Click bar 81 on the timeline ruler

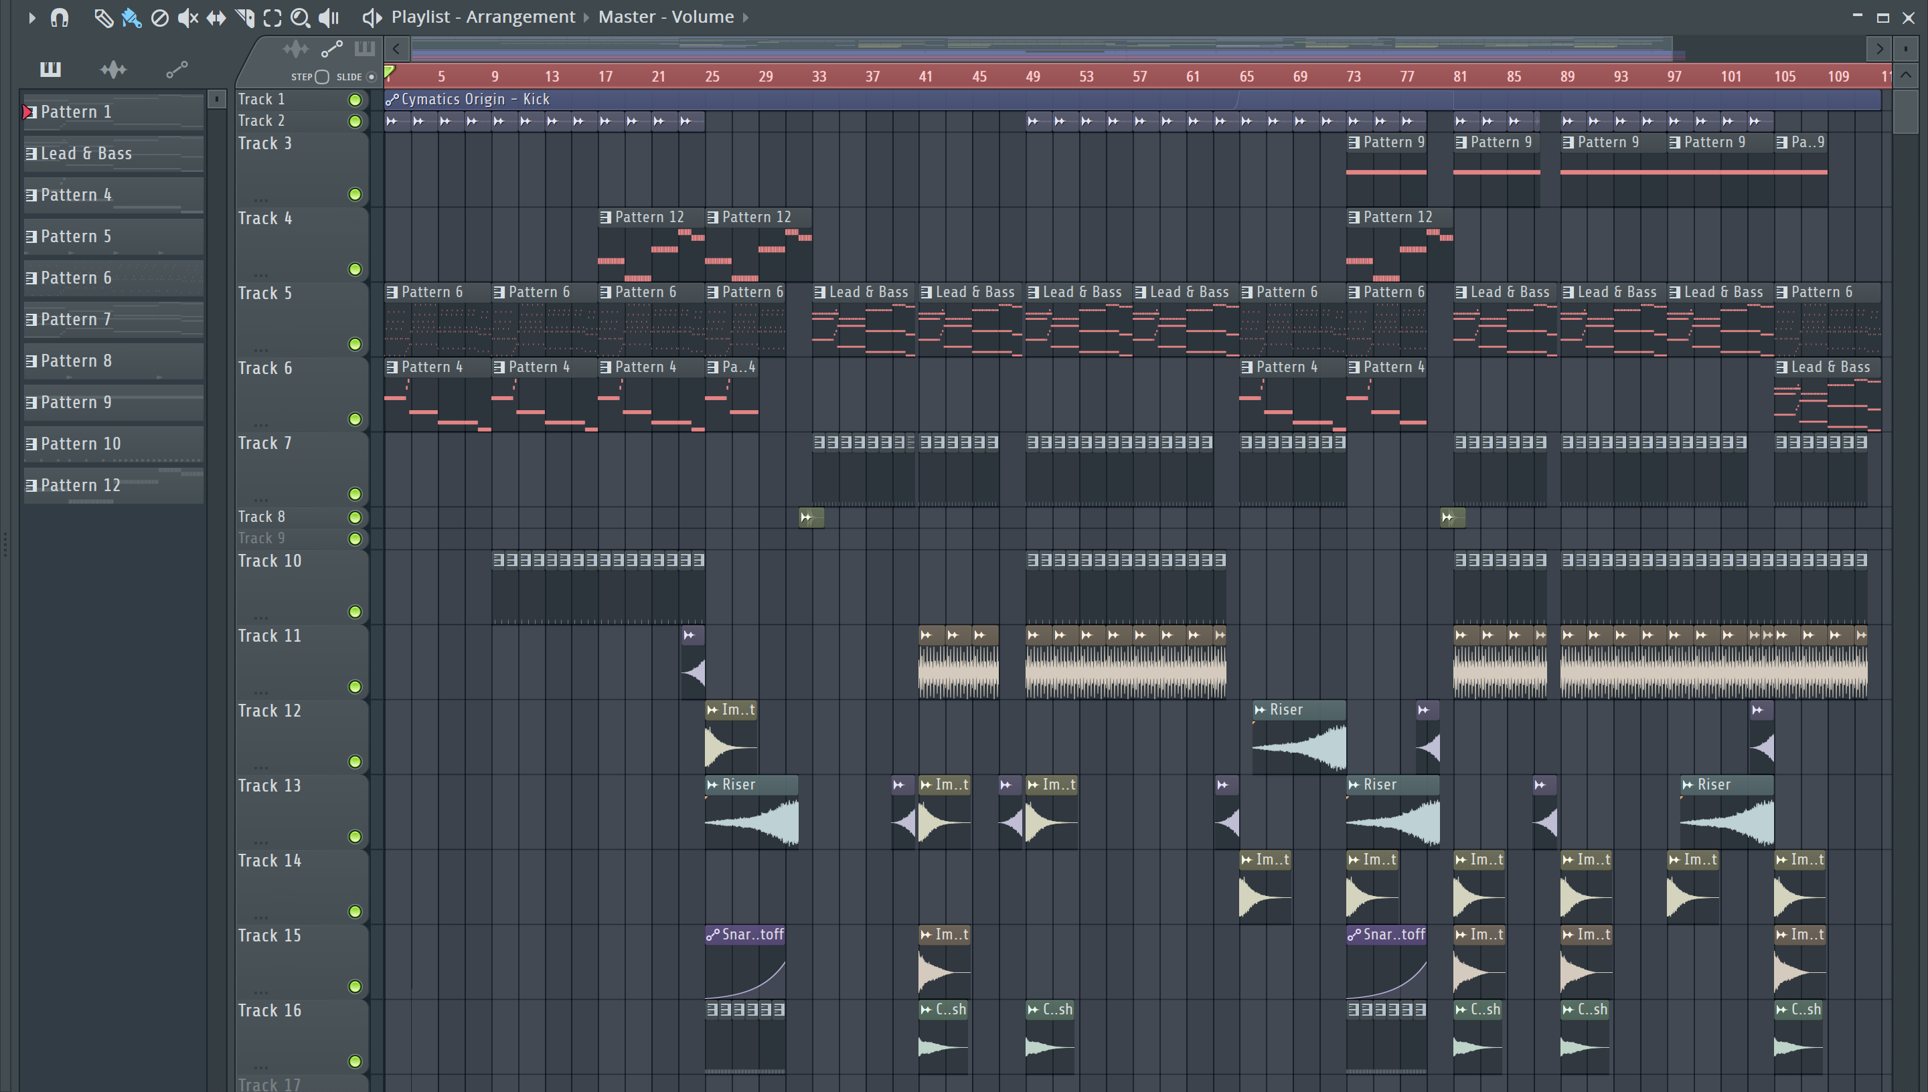point(1460,76)
